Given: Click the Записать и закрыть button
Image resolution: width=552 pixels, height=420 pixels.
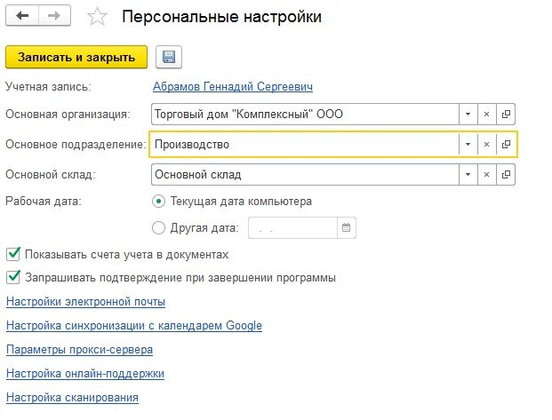Looking at the screenshot, I should tap(76, 57).
